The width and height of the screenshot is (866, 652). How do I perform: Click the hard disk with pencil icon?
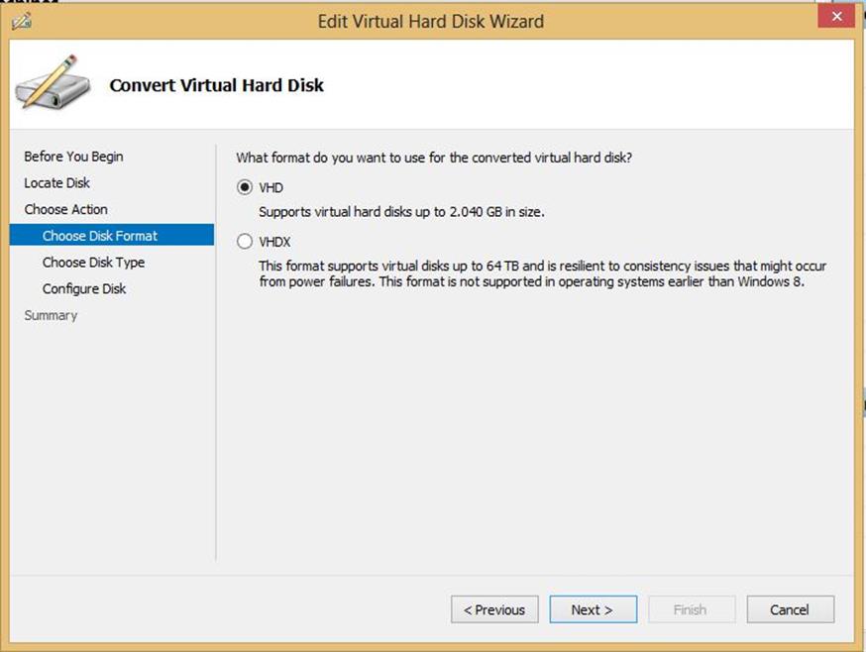tap(53, 82)
